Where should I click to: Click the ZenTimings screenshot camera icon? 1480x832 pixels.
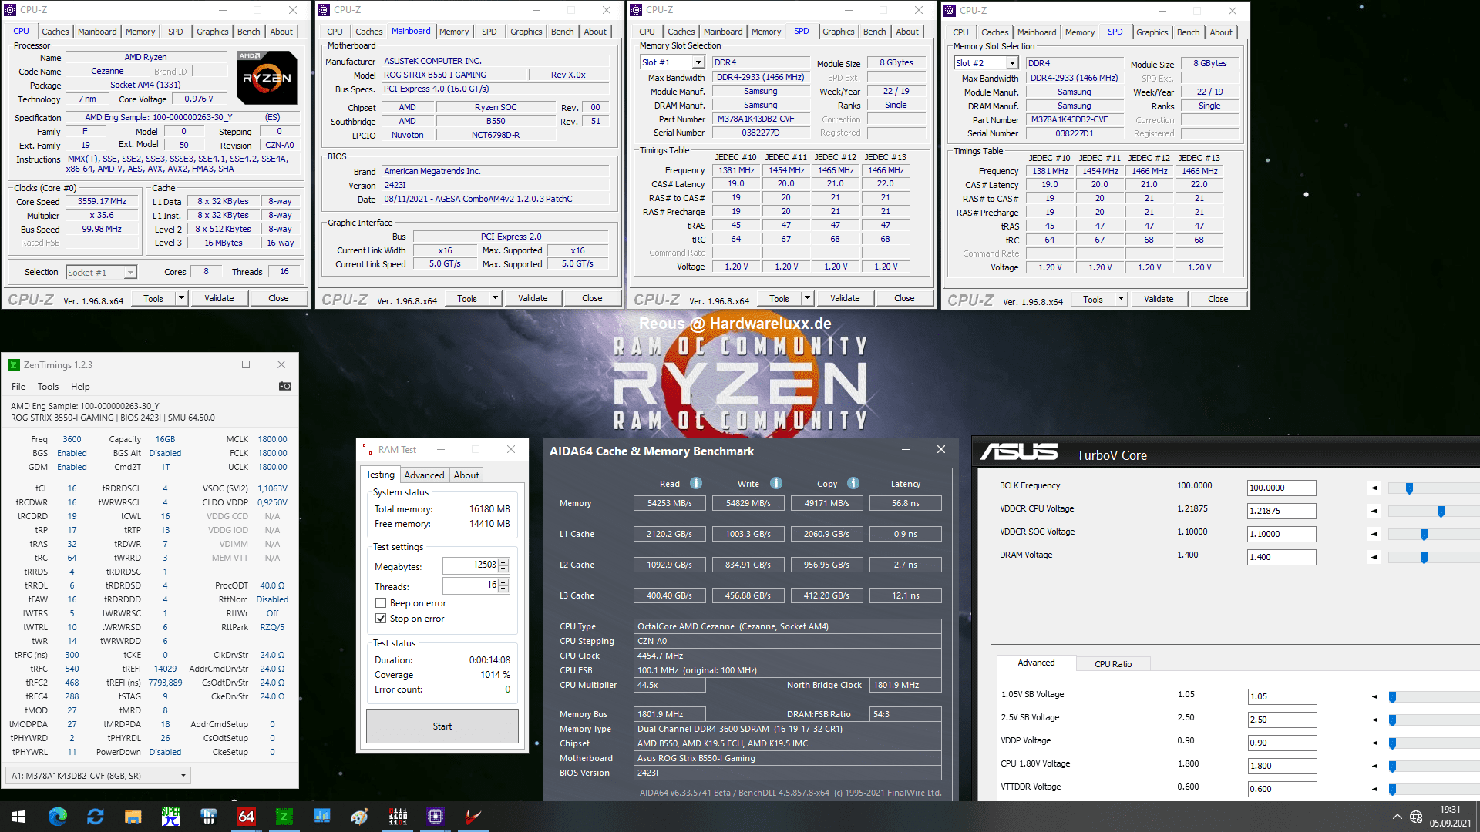click(284, 387)
